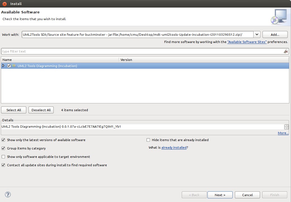291x202 pixels.
Task: Click the Add... button
Action: click(x=275, y=35)
